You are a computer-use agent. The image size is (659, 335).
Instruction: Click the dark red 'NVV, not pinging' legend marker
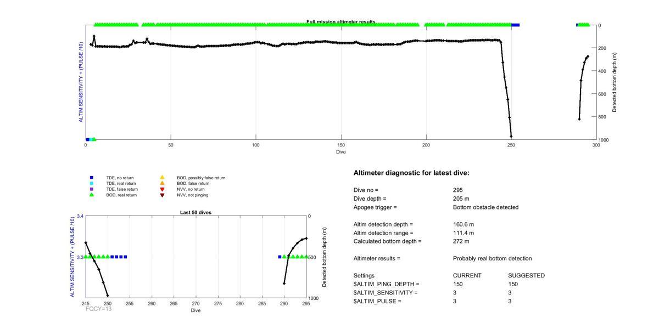(x=162, y=195)
